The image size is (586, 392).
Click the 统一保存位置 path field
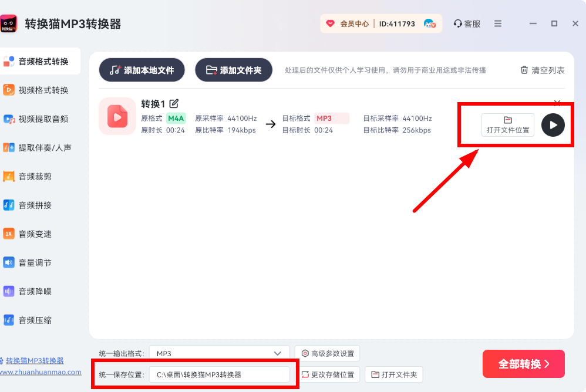pos(220,374)
